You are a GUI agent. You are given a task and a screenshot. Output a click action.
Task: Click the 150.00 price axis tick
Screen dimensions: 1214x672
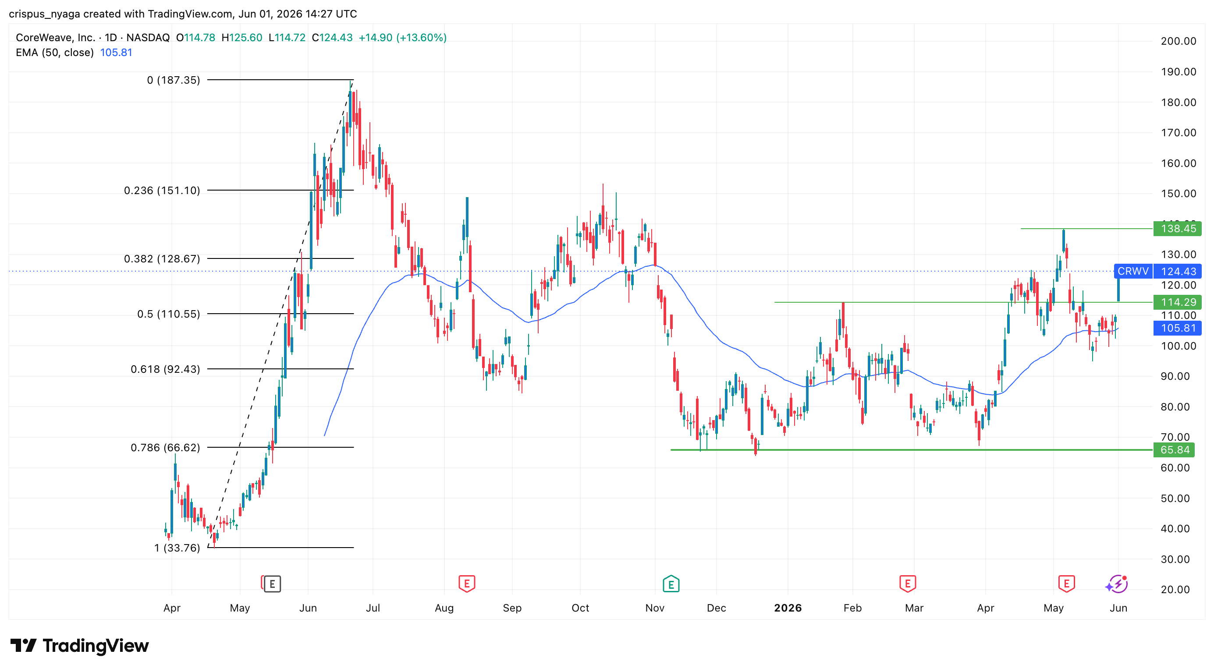point(1178,193)
